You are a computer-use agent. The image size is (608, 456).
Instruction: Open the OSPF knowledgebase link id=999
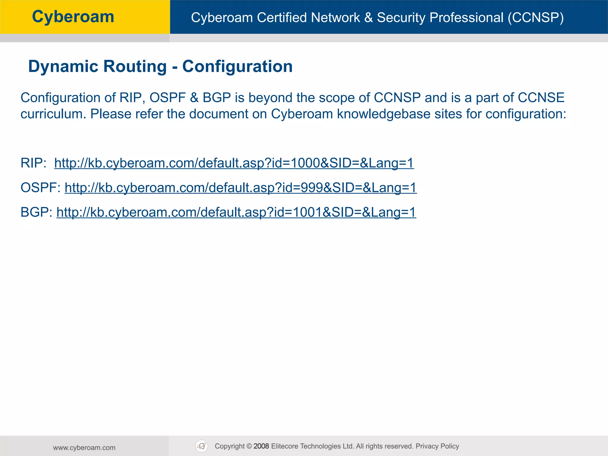[241, 188]
